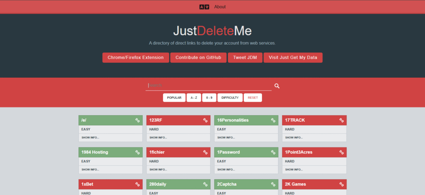This screenshot has width=425, height=195.
Task: Open the 1984 Hosting service title
Action: click(95, 152)
